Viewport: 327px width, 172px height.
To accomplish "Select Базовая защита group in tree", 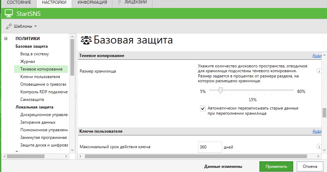I will 31,46.
